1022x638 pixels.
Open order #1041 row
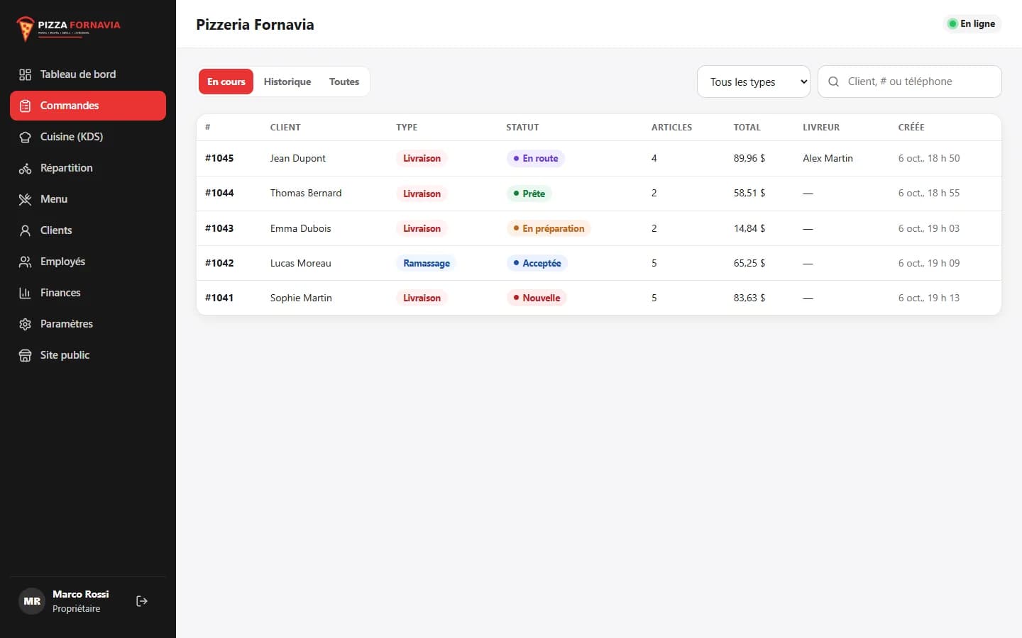(x=599, y=298)
